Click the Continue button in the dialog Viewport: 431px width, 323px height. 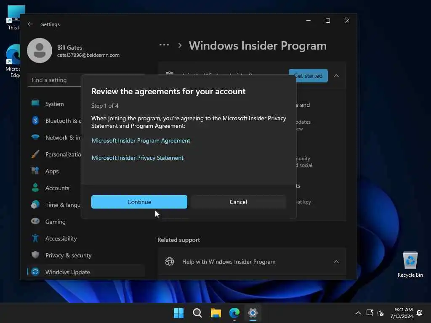[x=139, y=202]
